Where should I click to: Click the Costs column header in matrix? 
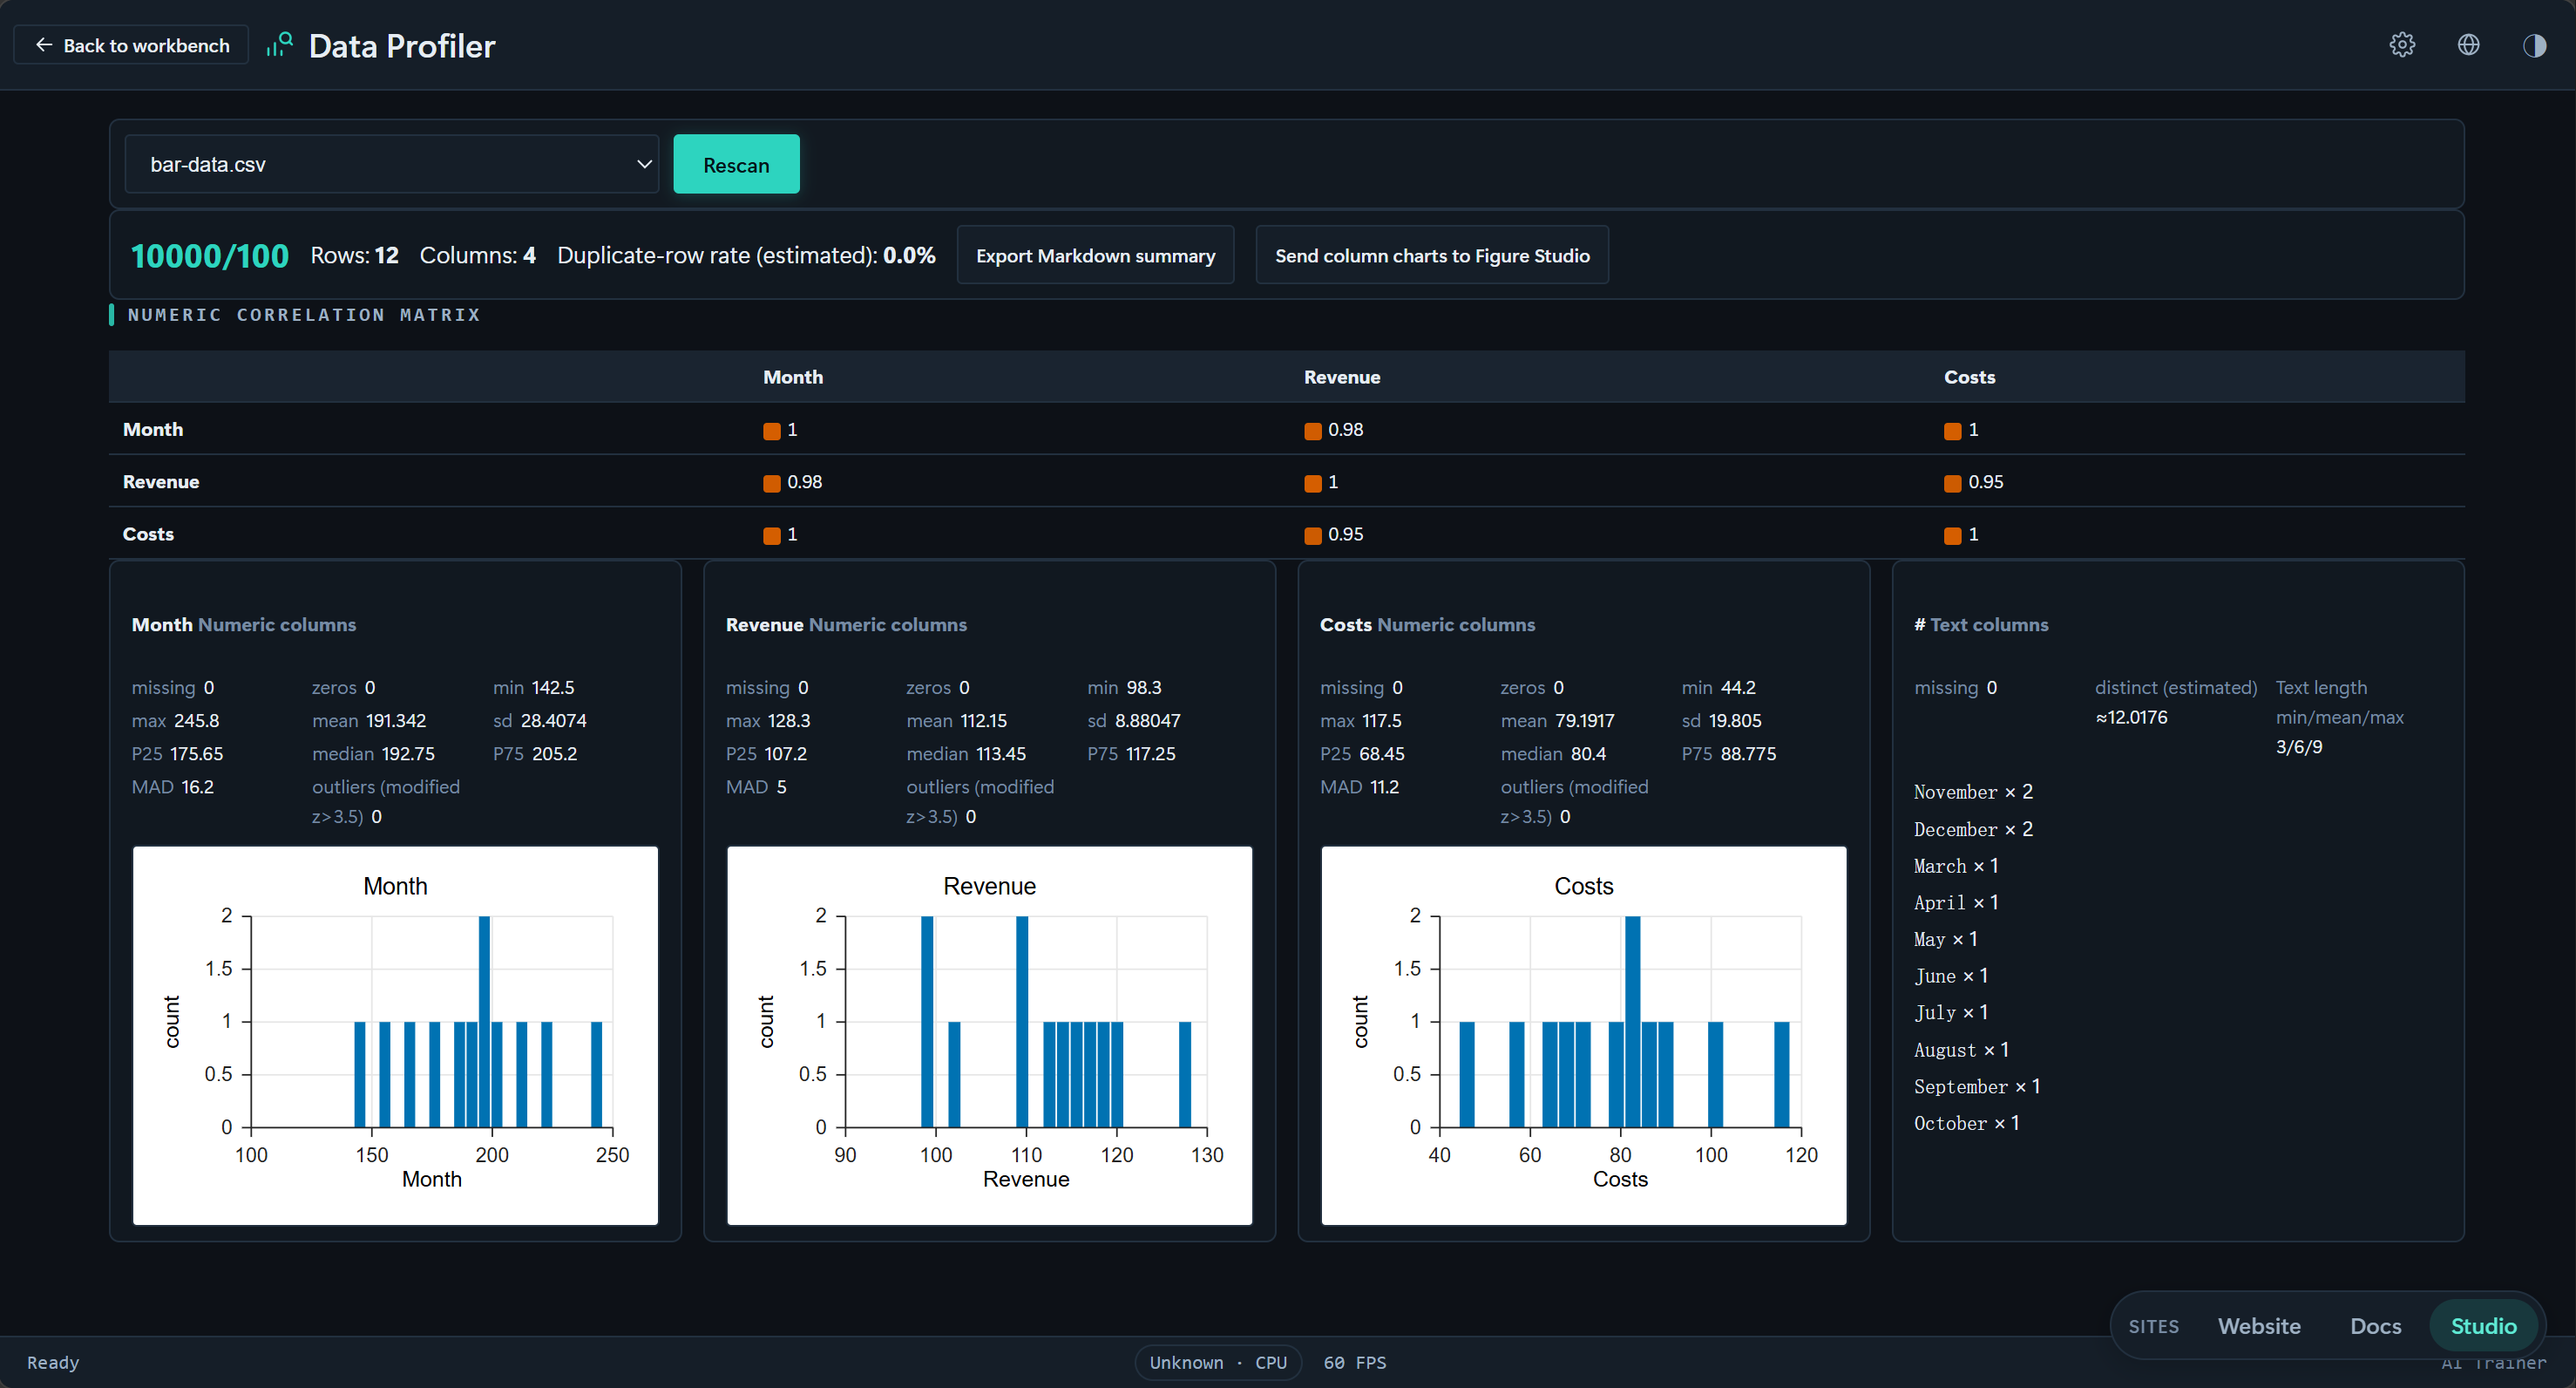(1969, 378)
